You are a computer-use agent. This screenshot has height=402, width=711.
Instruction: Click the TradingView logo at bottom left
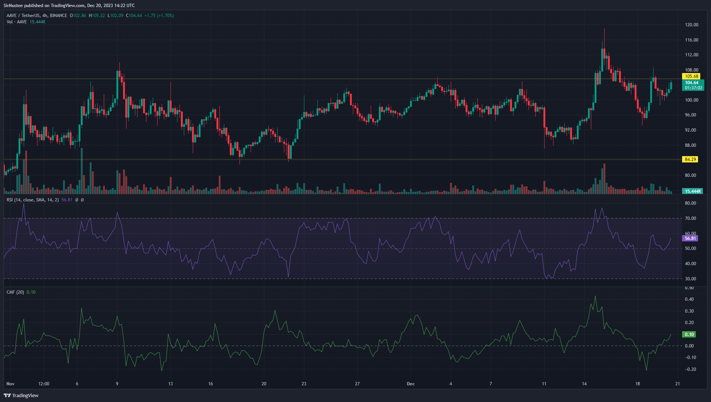[x=21, y=395]
